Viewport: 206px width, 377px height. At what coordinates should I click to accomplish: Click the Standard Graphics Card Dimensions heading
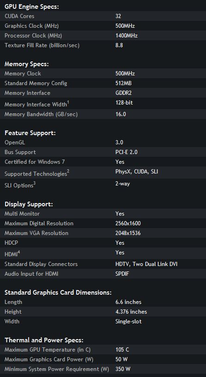pyautogui.click(x=58, y=293)
